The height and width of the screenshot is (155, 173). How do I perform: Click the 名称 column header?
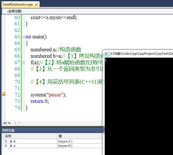tap(30, 136)
